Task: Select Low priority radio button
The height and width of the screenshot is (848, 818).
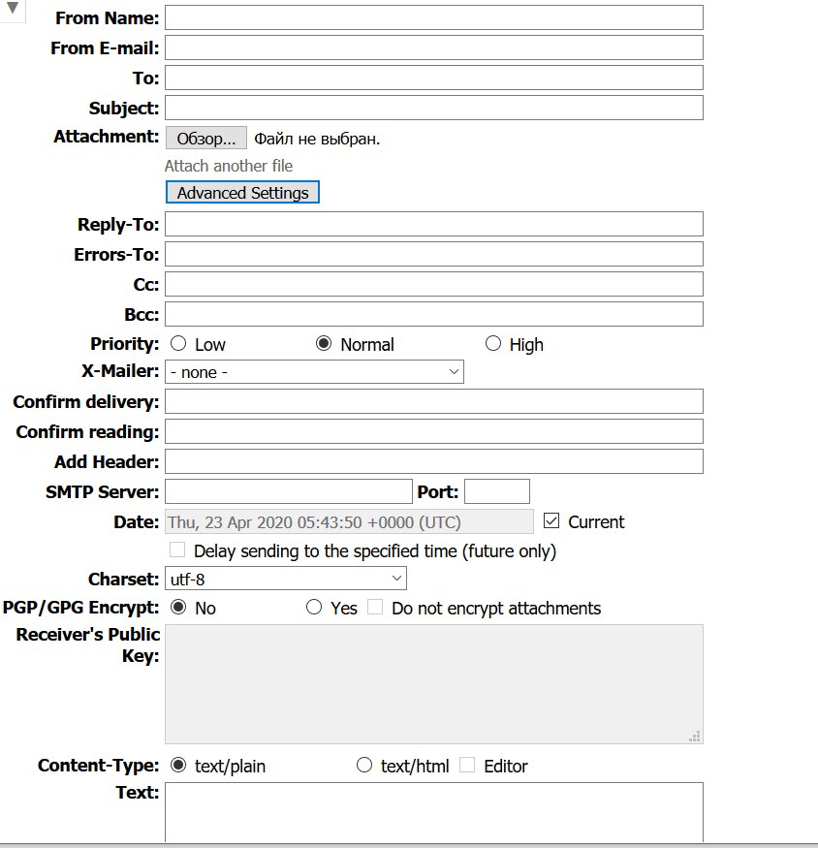Action: pyautogui.click(x=178, y=344)
